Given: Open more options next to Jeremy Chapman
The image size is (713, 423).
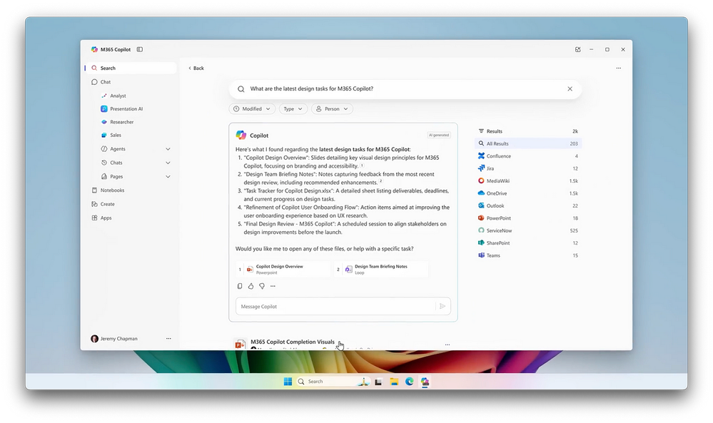Looking at the screenshot, I should (168, 339).
